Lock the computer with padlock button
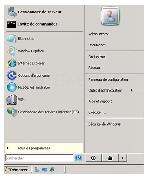Image resolution: width=148 pixels, height=180 pixels. point(110,158)
